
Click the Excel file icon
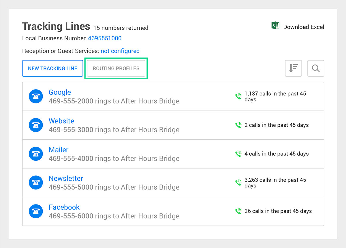click(x=275, y=26)
